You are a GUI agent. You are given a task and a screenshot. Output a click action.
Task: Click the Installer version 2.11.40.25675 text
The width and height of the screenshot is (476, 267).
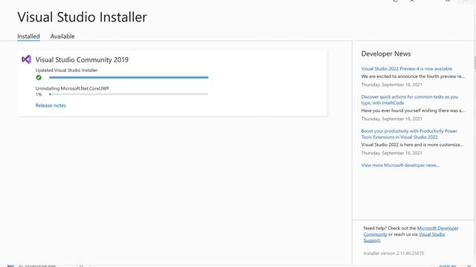pos(393,253)
